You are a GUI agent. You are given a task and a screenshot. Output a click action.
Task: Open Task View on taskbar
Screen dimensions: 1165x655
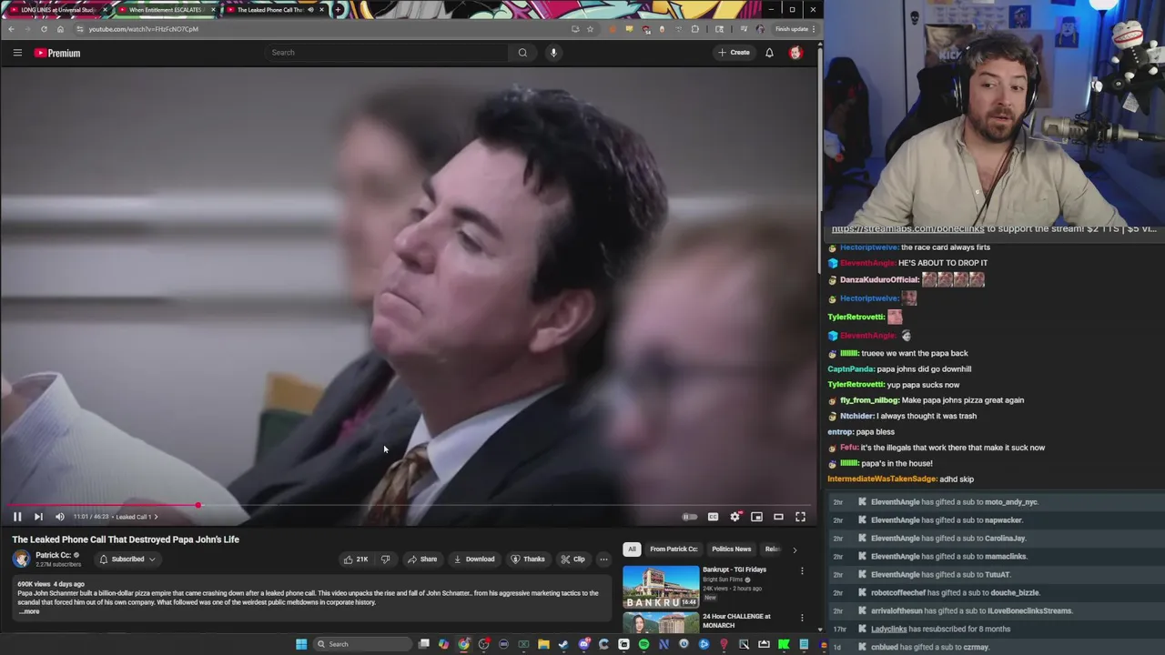pos(423,644)
